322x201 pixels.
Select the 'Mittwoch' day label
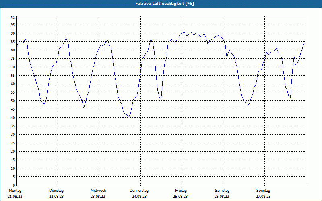pyautogui.click(x=98, y=191)
